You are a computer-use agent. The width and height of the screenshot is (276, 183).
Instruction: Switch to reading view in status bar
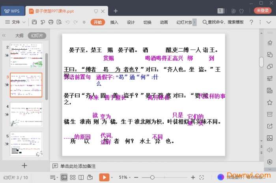(81, 177)
